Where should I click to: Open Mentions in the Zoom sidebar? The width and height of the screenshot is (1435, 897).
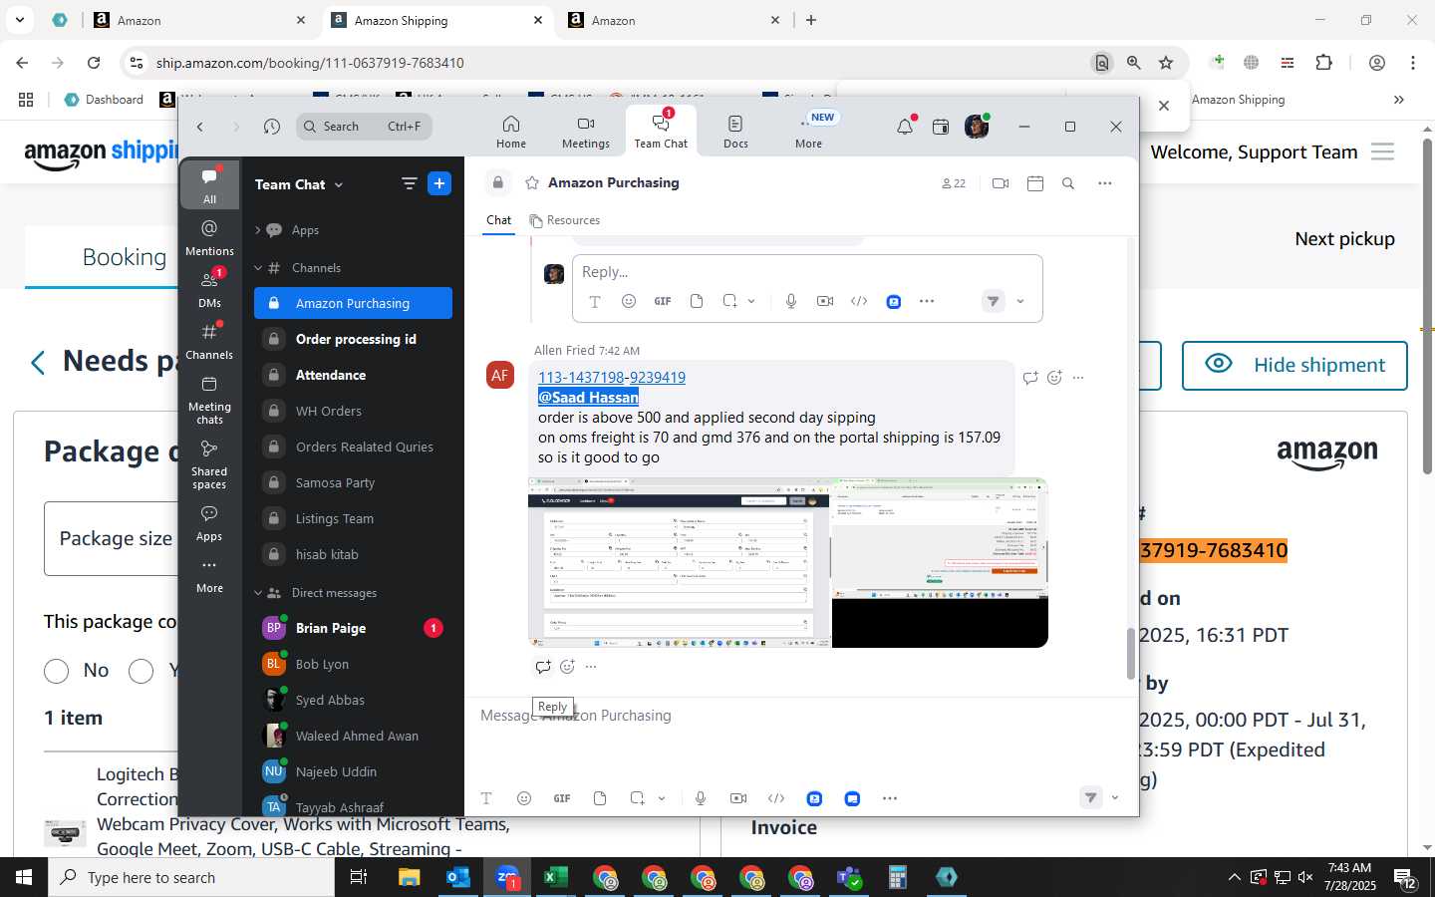(209, 237)
